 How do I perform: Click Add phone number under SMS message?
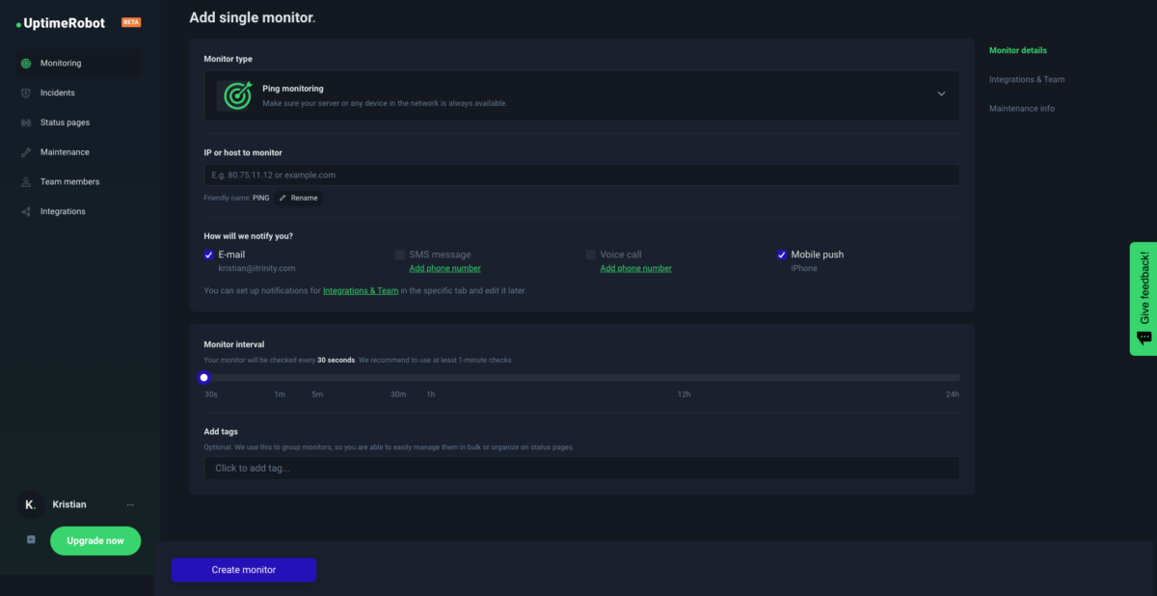(444, 268)
